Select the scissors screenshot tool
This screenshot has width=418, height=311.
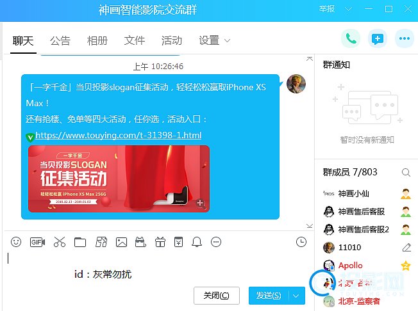60,242
